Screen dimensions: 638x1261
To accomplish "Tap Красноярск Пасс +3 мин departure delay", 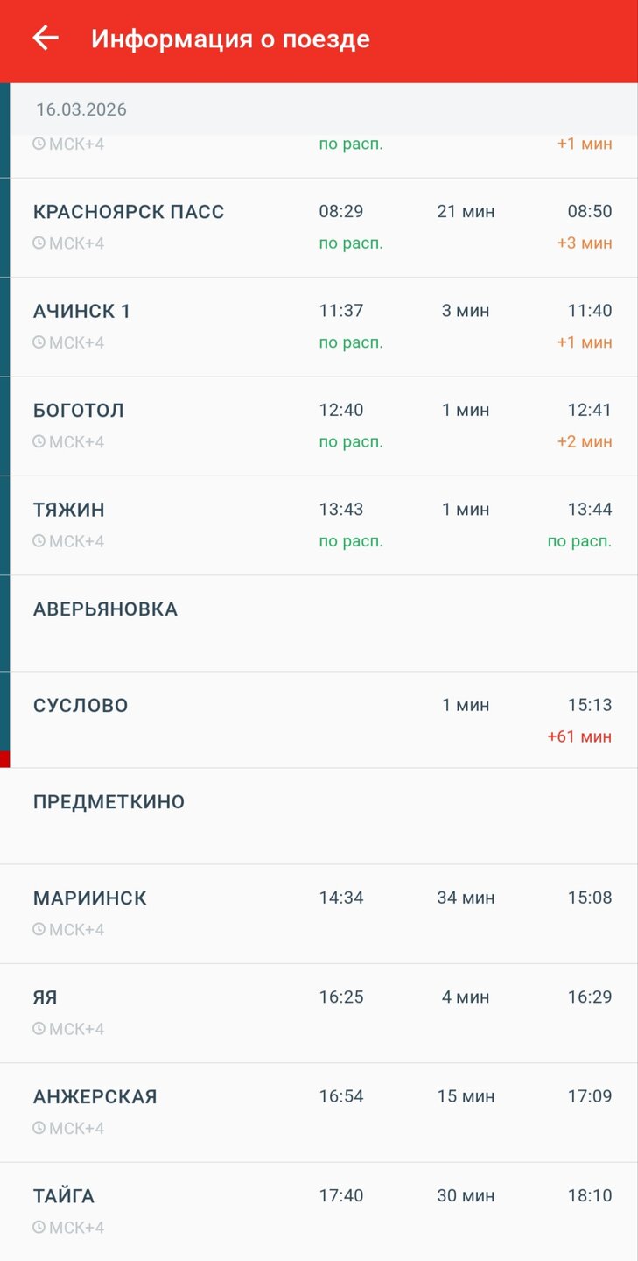I will coord(585,243).
